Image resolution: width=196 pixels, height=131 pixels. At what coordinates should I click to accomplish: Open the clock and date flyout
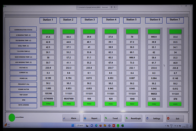tap(185, 126)
